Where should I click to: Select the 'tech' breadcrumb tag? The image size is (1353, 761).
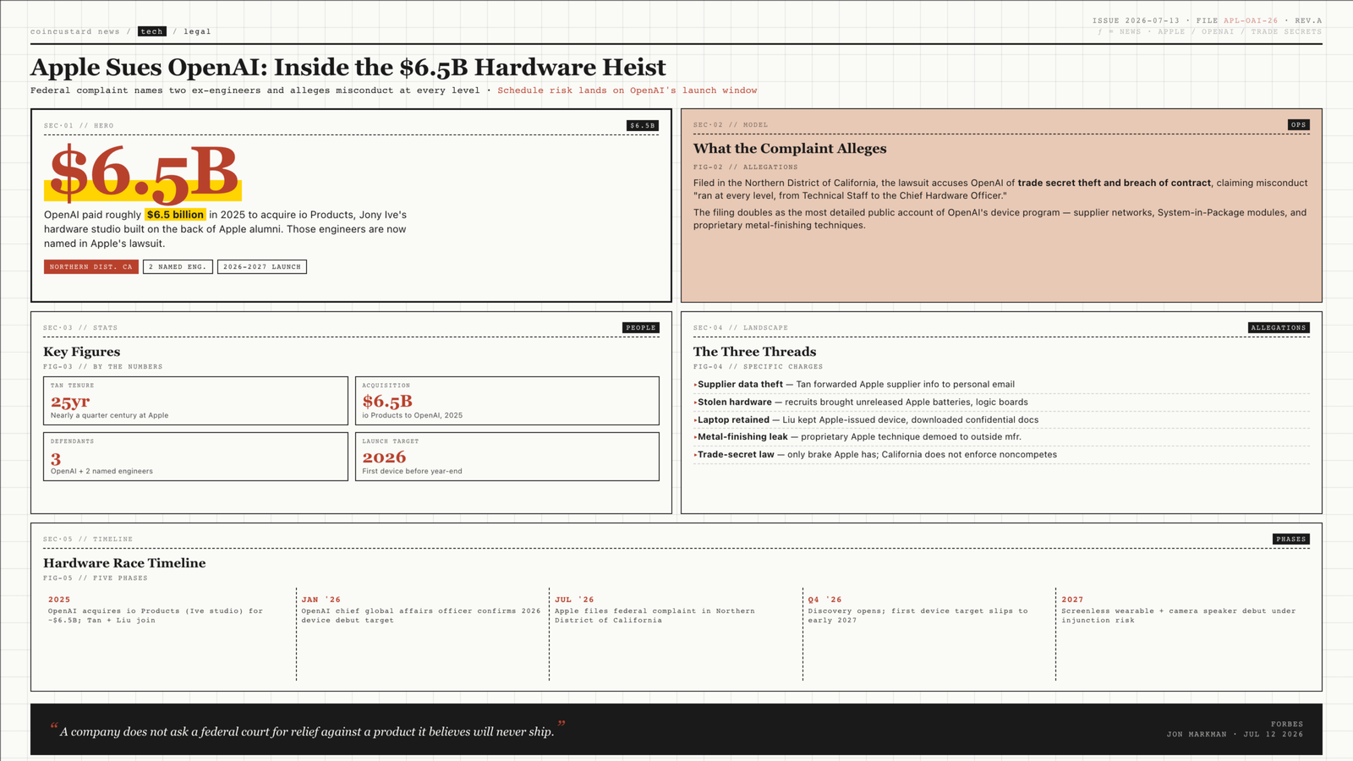(152, 31)
